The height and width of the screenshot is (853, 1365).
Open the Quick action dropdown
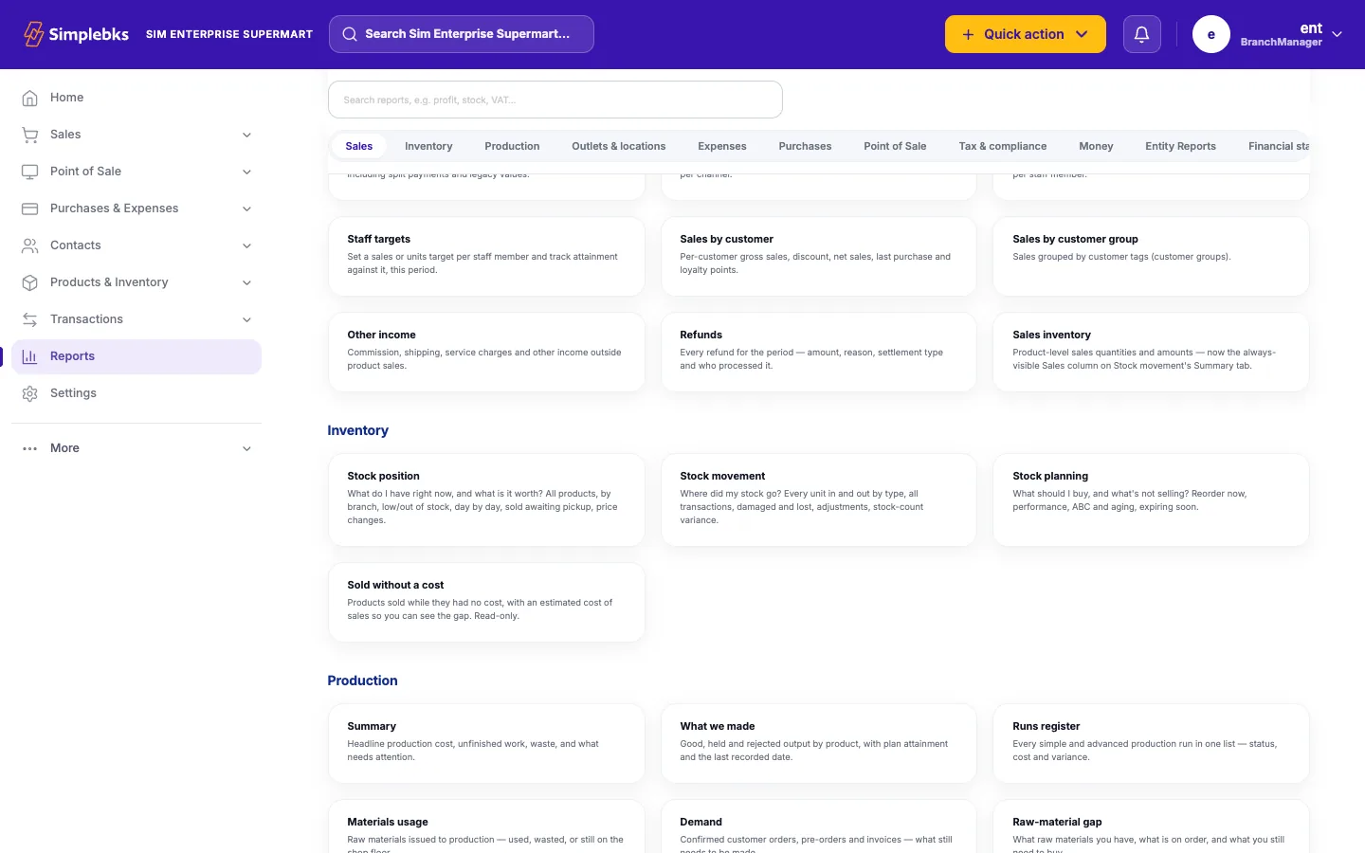(x=1025, y=34)
